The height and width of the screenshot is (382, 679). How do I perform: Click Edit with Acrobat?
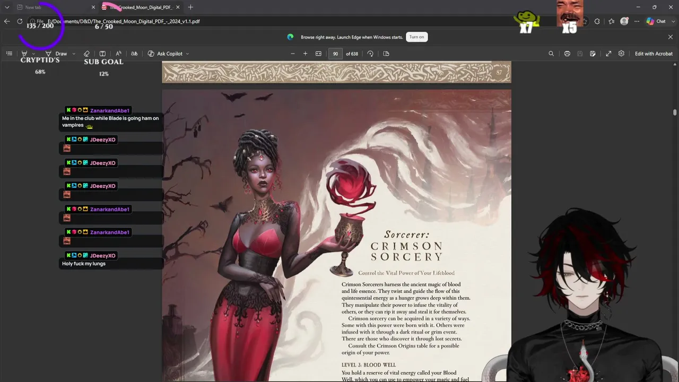(654, 54)
